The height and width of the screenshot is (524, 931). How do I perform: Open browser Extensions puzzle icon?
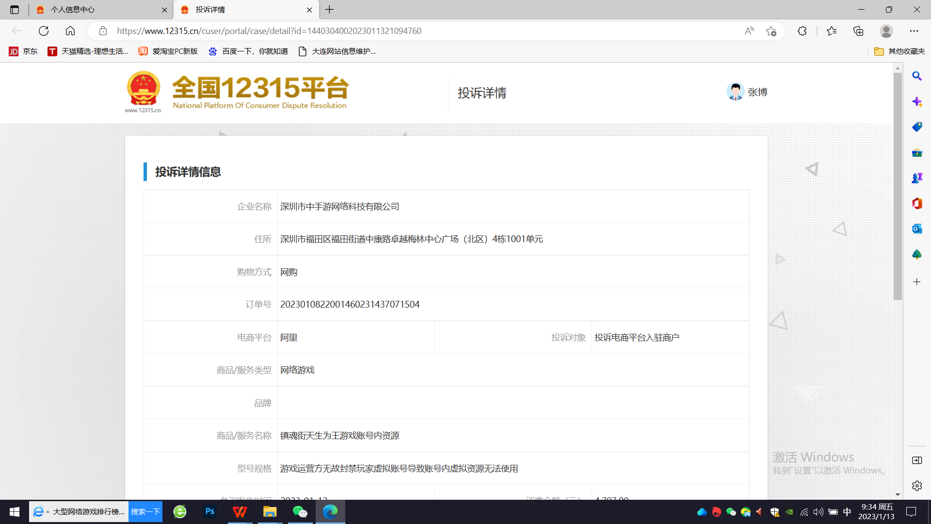click(802, 31)
